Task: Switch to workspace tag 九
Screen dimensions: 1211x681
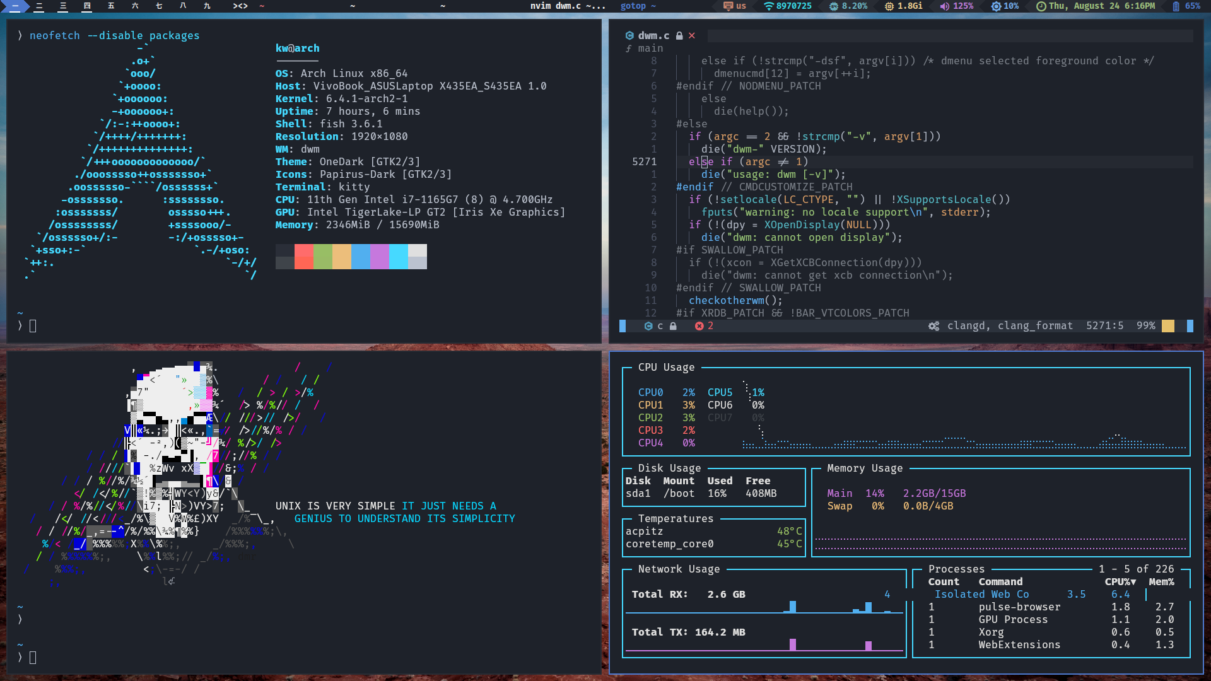Action: pos(207,6)
